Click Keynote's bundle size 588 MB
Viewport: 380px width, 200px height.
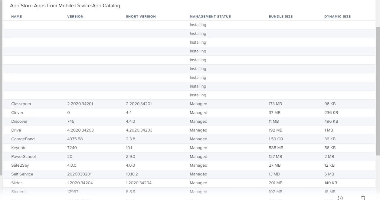(276, 148)
